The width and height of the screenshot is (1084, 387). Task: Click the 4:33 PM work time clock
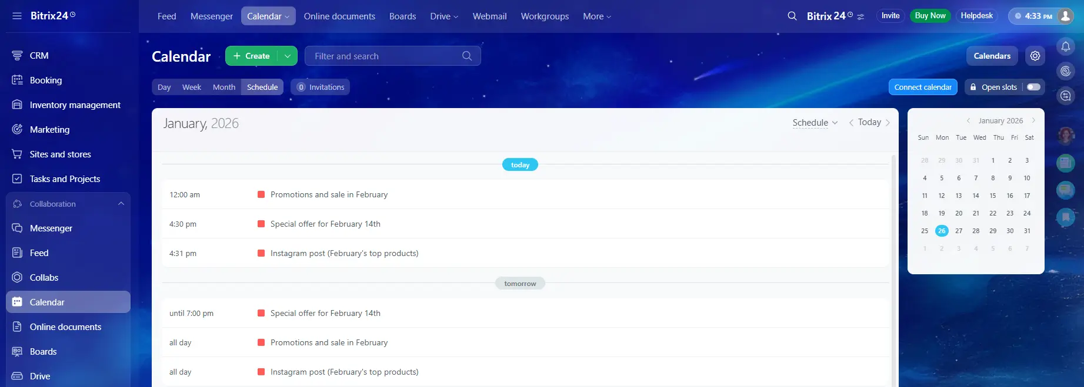[x=1033, y=16]
